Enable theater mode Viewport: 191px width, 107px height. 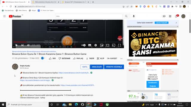(x=107, y=45)
